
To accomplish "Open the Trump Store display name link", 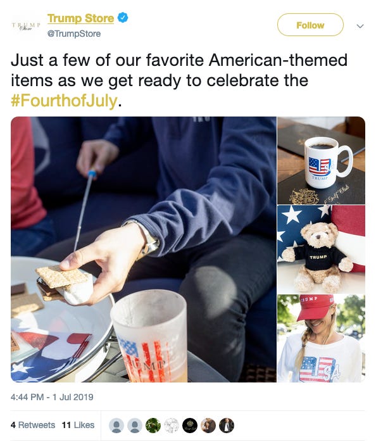I will click(x=80, y=18).
